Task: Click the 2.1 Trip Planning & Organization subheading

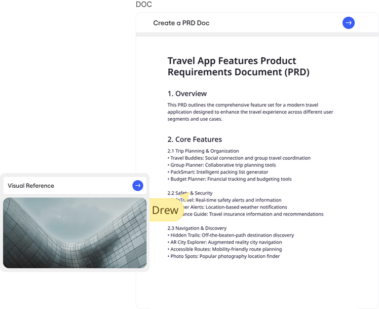Action: (203, 151)
